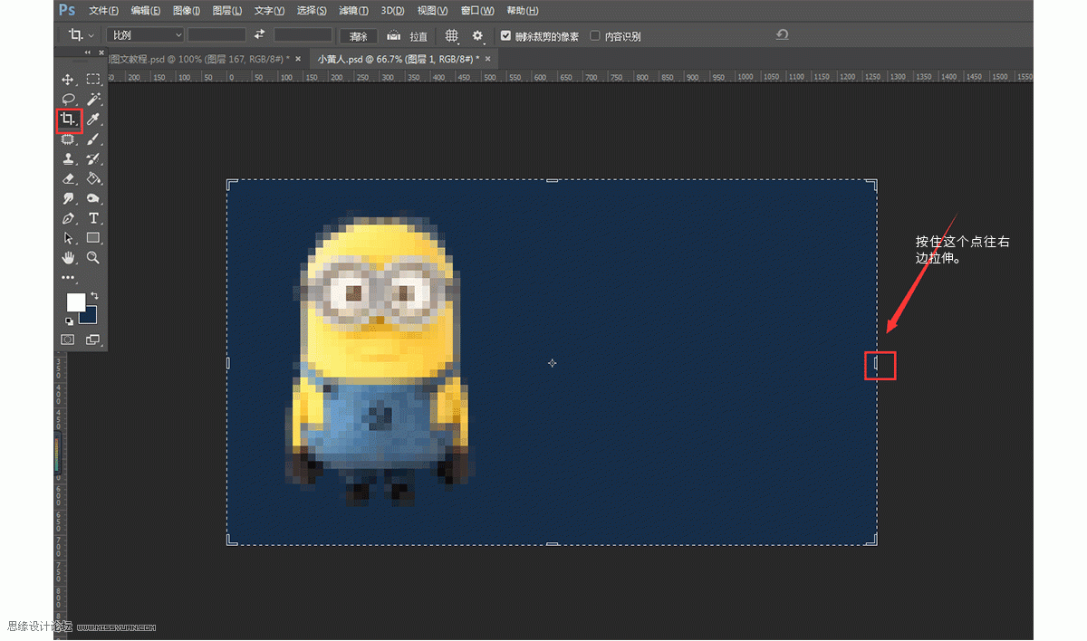Click the left-middle crop handle
Image resolution: width=1087 pixels, height=641 pixels.
pos(227,362)
